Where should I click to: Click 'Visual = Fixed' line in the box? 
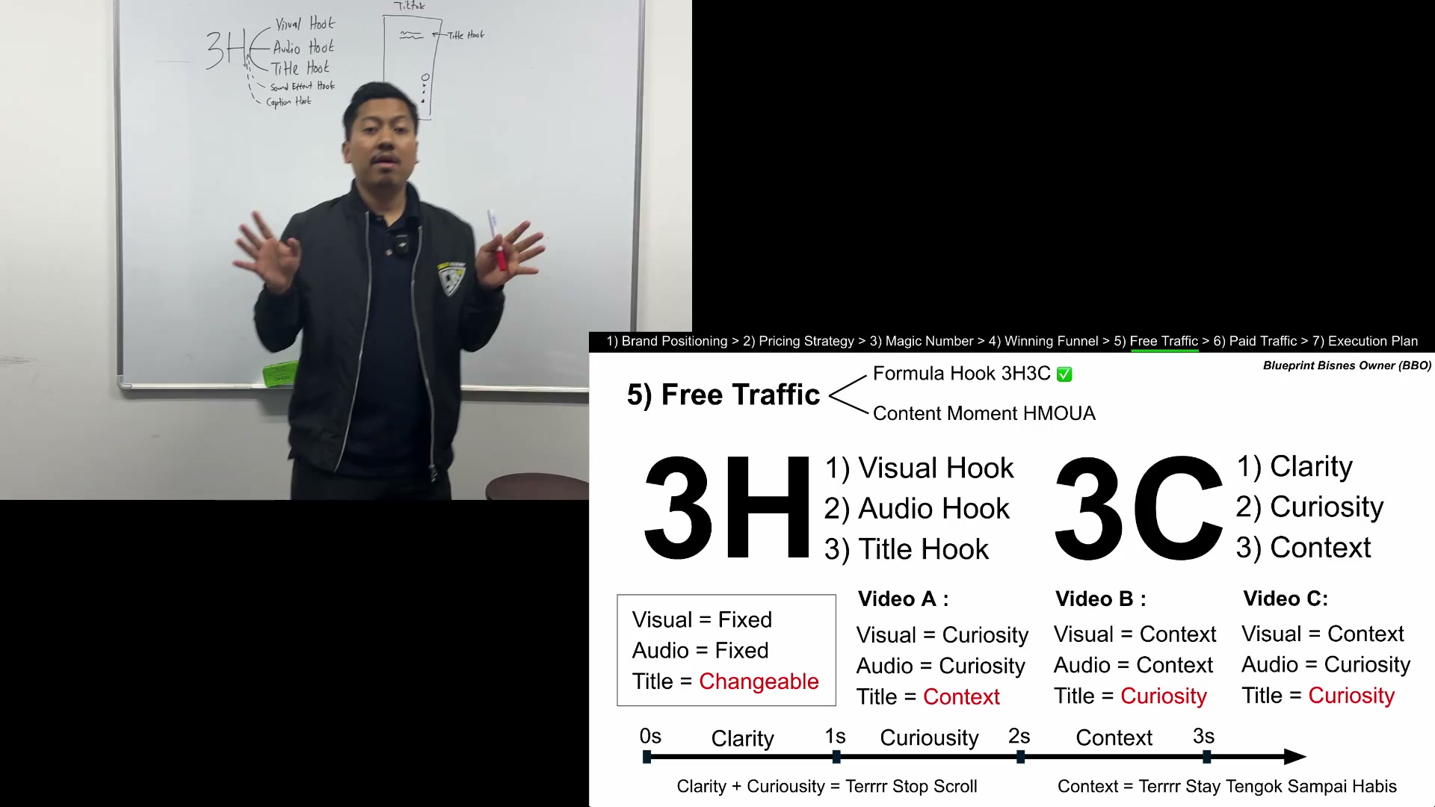click(x=702, y=619)
